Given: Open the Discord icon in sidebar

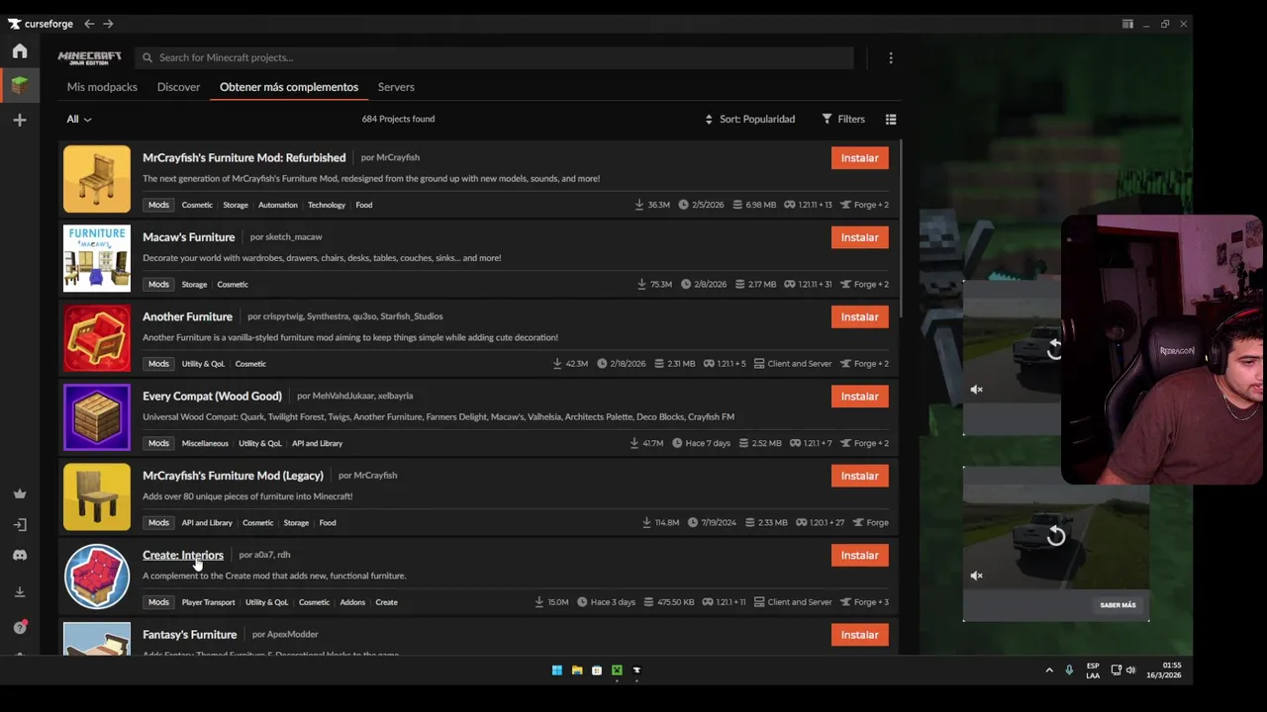Looking at the screenshot, I should coord(20,556).
